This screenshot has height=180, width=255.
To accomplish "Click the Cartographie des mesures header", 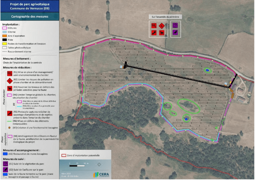I will (x=29, y=16).
